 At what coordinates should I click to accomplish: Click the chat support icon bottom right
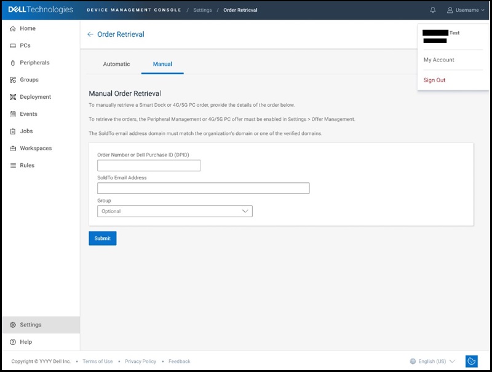tap(473, 362)
